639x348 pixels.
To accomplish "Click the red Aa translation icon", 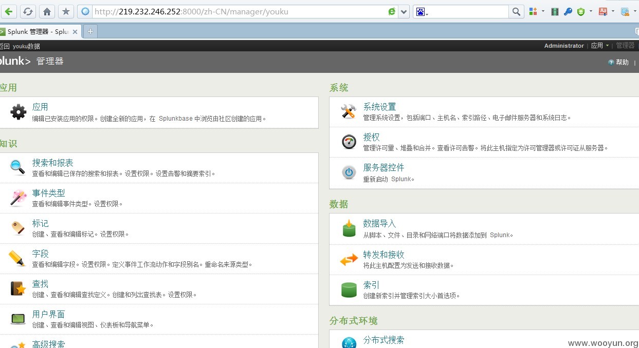I will [x=603, y=11].
